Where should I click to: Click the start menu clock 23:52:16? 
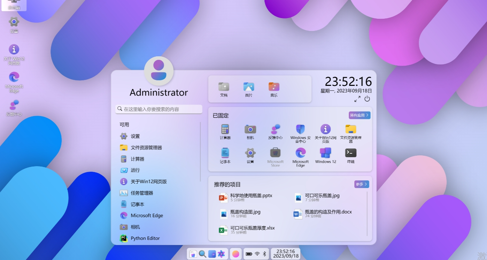[348, 82]
